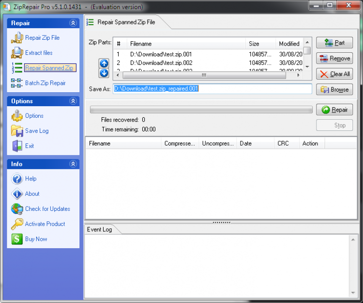Viewport: 363px width, 303px height.
Task: Click the Check for Updates globe icon
Action: point(17,209)
